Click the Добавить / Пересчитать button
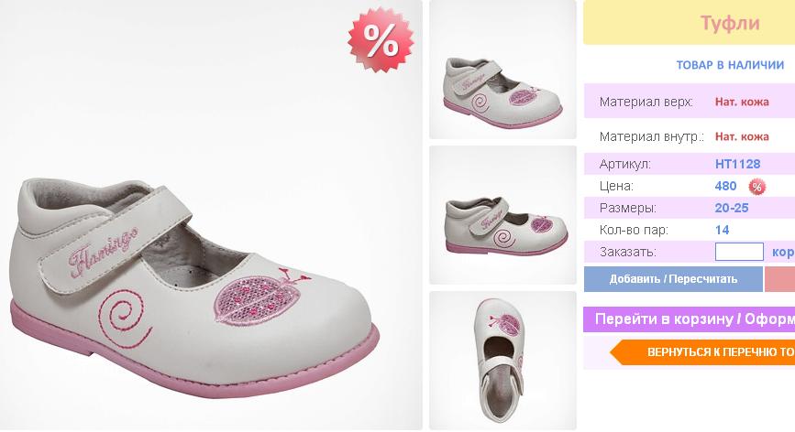The image size is (795, 432). (673, 279)
